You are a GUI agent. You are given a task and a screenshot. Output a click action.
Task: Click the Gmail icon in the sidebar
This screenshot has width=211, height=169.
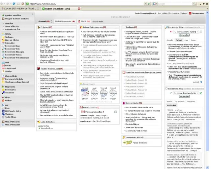[x=3, y=65]
